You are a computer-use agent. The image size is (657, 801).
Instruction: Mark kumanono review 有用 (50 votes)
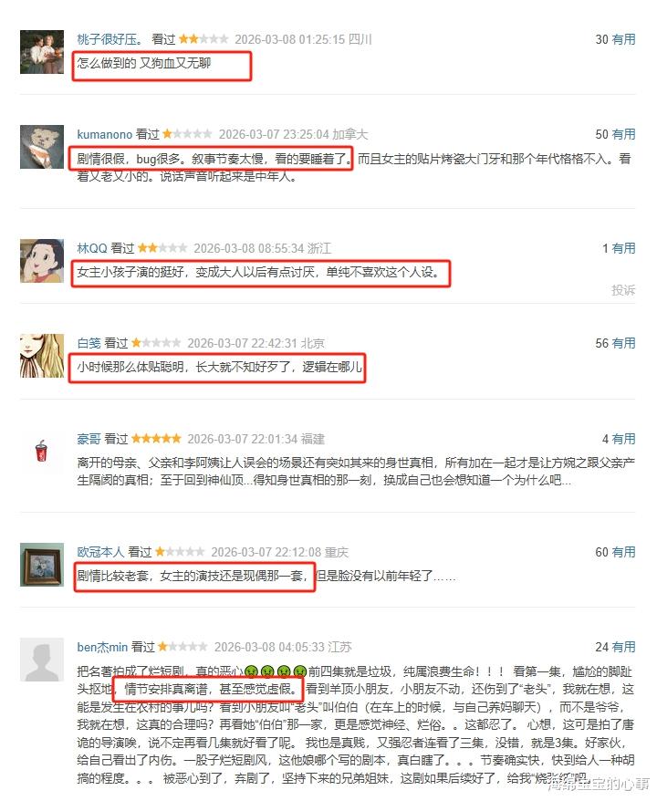pyautogui.click(x=623, y=134)
